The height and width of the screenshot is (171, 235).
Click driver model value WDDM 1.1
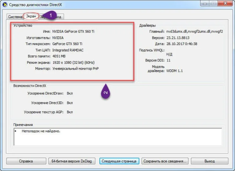point(174,71)
